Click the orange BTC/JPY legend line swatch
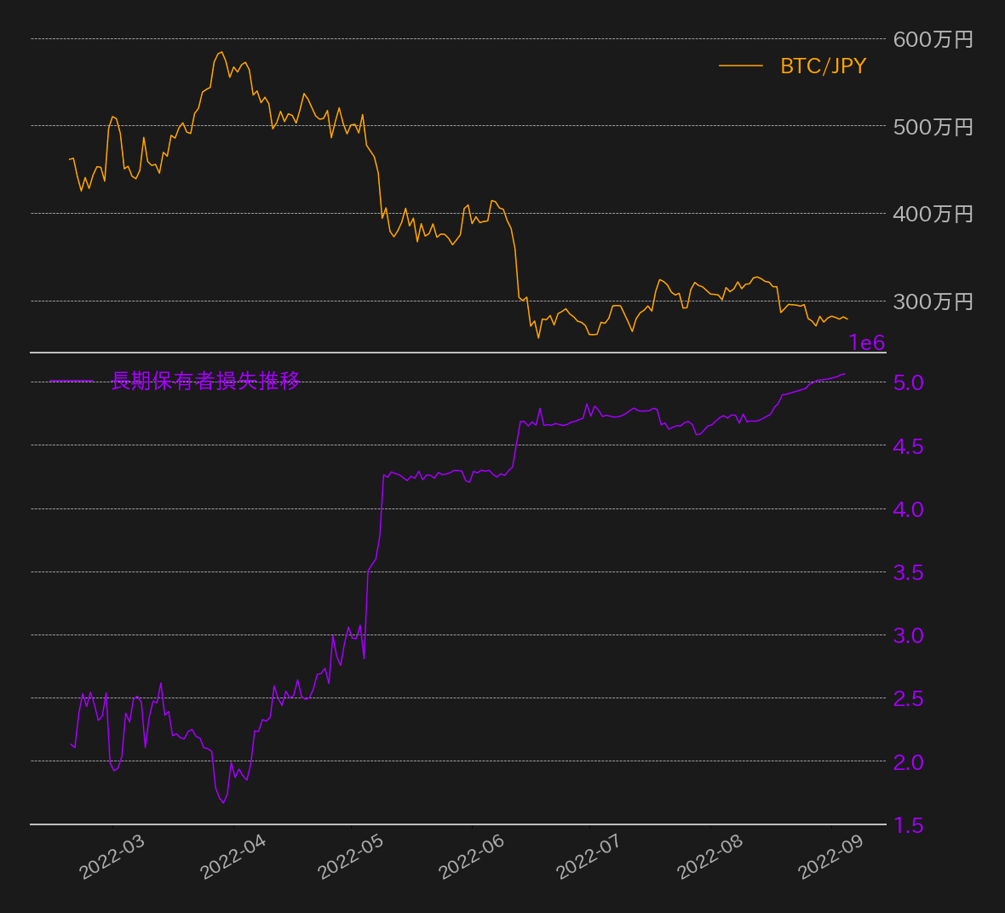1005x913 pixels. 740,66
